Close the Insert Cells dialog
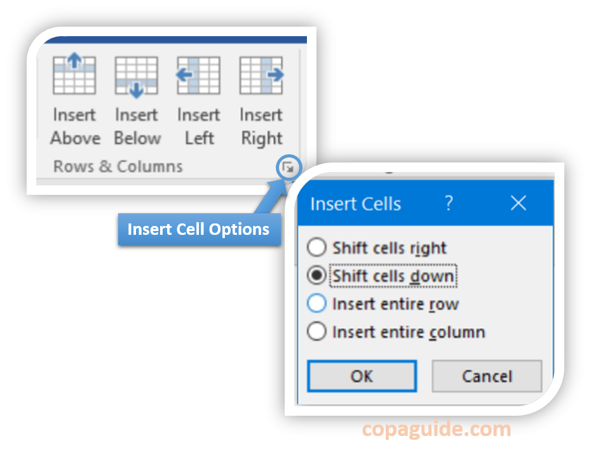591x457 pixels. pos(518,204)
